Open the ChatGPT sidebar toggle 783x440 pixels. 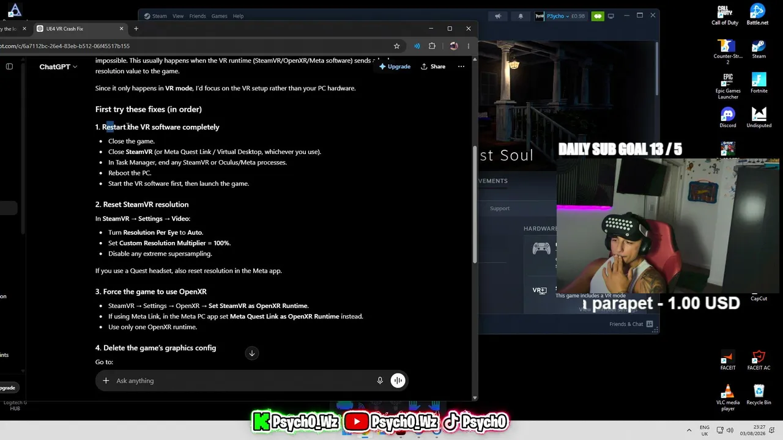click(9, 67)
